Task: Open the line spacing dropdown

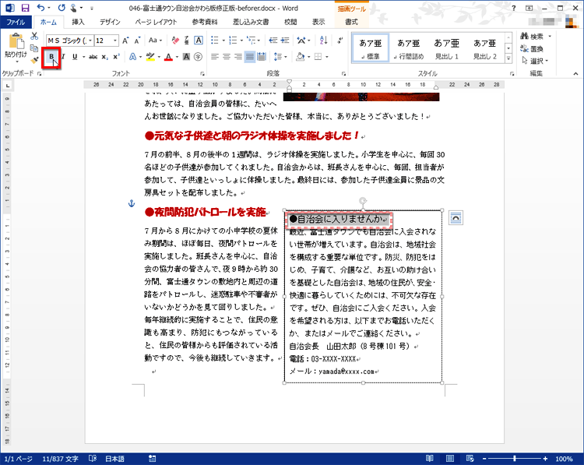Action: 280,57
